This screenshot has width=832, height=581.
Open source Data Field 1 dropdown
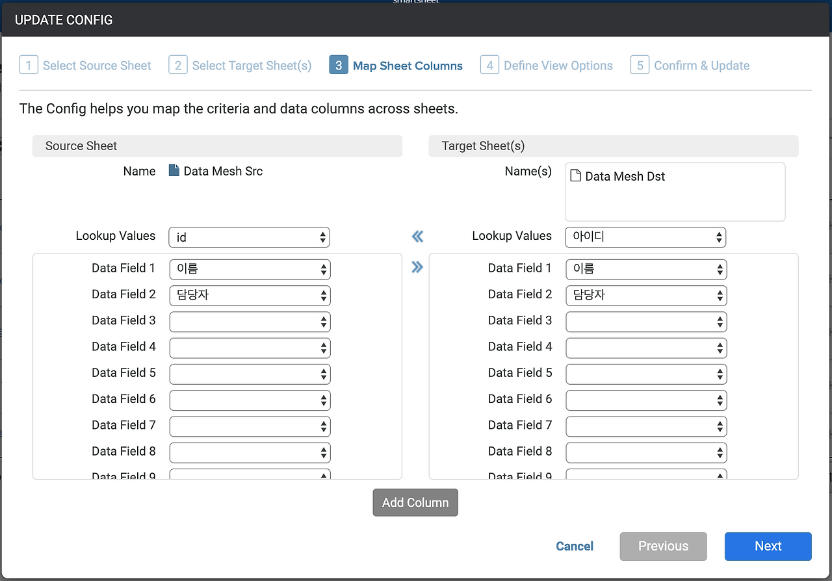tap(250, 269)
